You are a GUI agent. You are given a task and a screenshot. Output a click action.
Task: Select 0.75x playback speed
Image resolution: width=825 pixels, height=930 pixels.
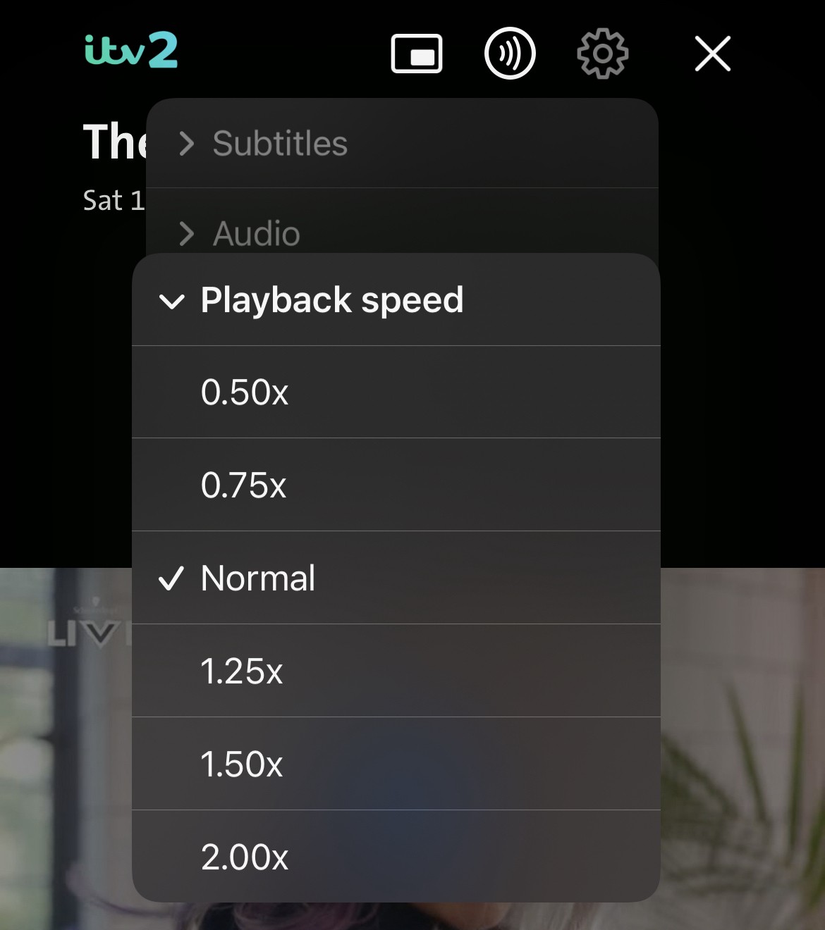[244, 485]
